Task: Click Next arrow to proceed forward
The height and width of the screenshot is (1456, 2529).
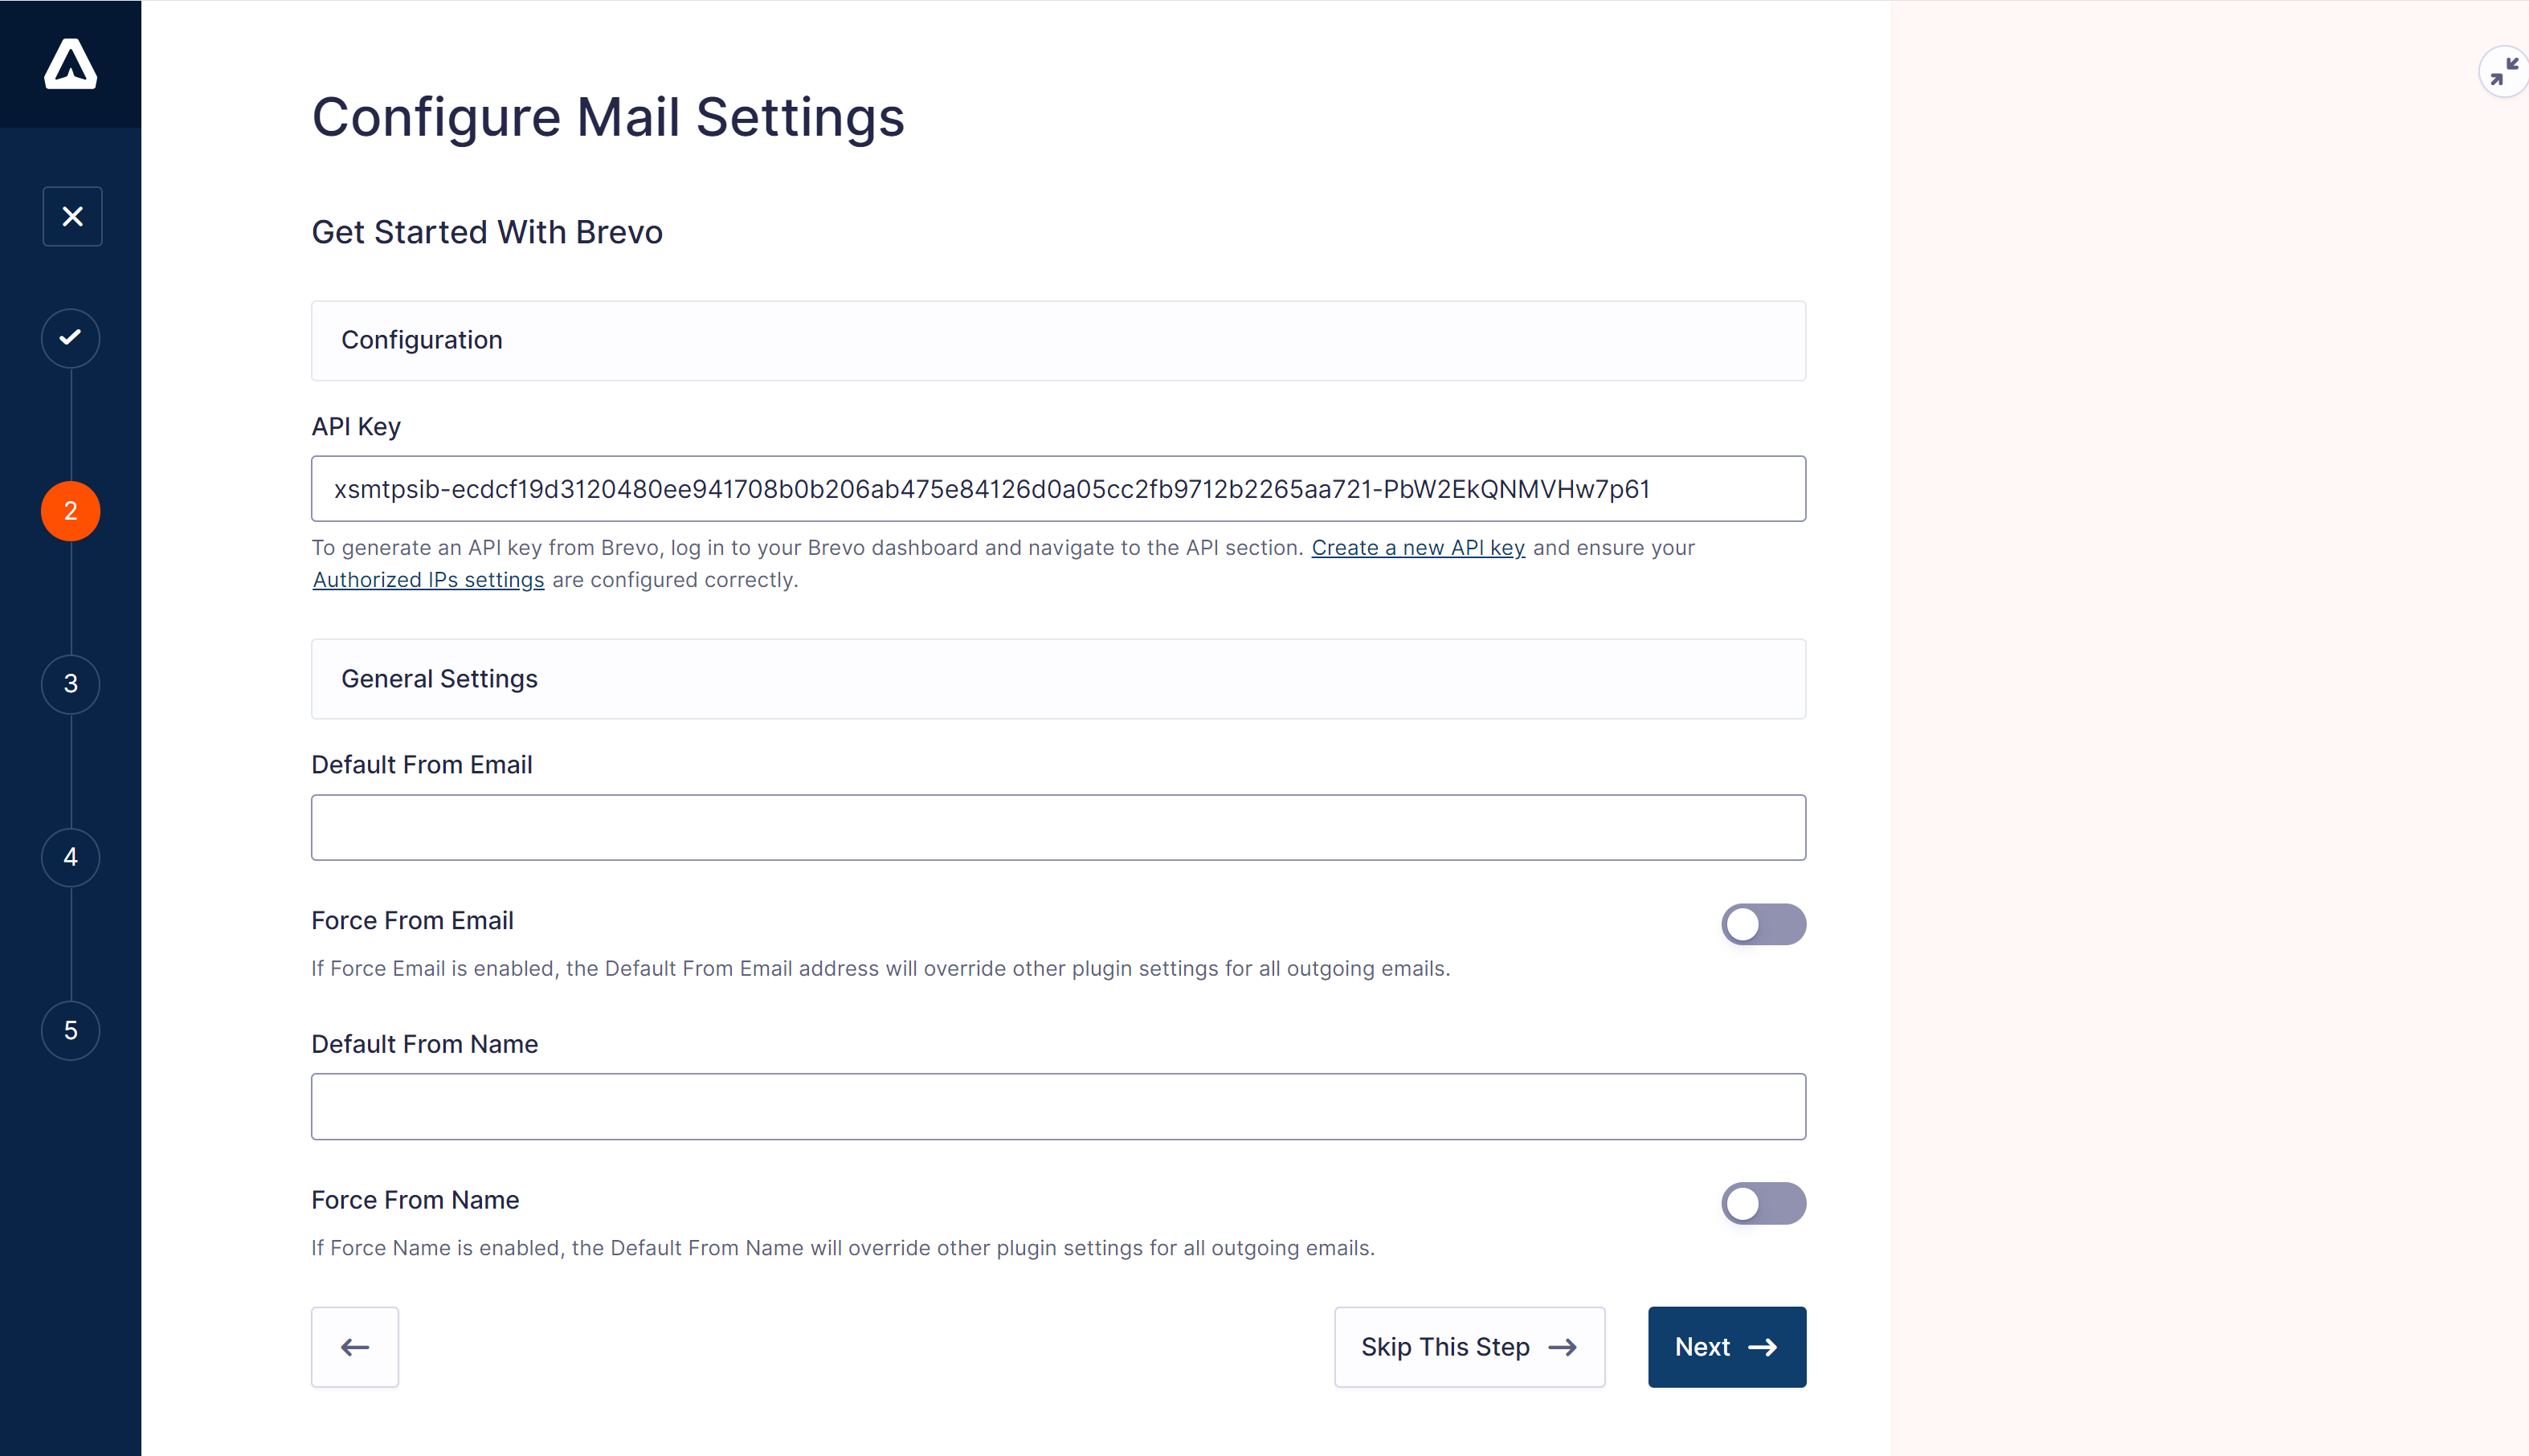Action: (1726, 1347)
